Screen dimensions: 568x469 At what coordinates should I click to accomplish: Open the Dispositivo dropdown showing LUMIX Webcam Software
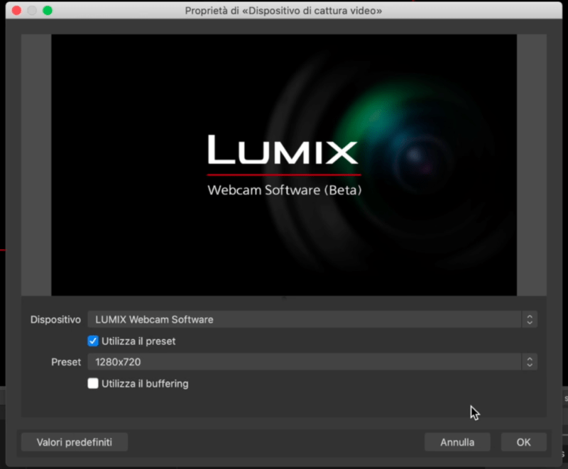coord(312,319)
